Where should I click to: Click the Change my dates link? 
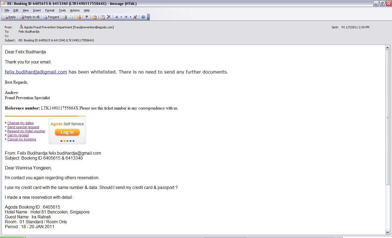click(20, 123)
